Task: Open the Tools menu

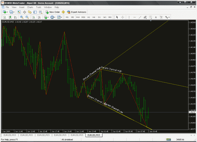Action: 38,7
